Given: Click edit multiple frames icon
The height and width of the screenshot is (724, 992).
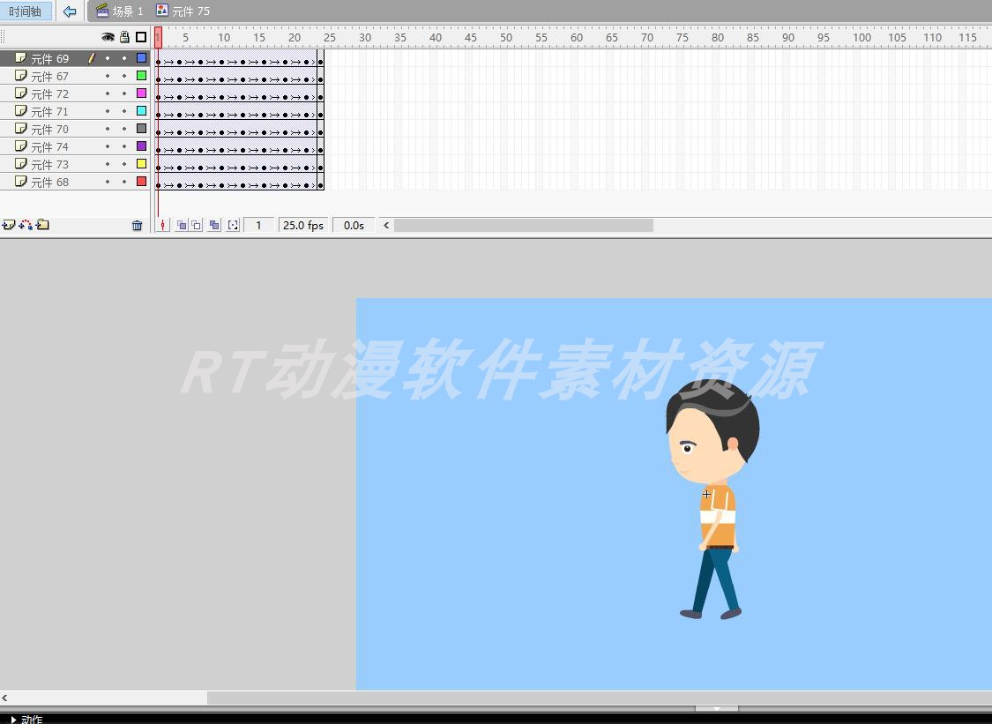Looking at the screenshot, I should (x=214, y=225).
